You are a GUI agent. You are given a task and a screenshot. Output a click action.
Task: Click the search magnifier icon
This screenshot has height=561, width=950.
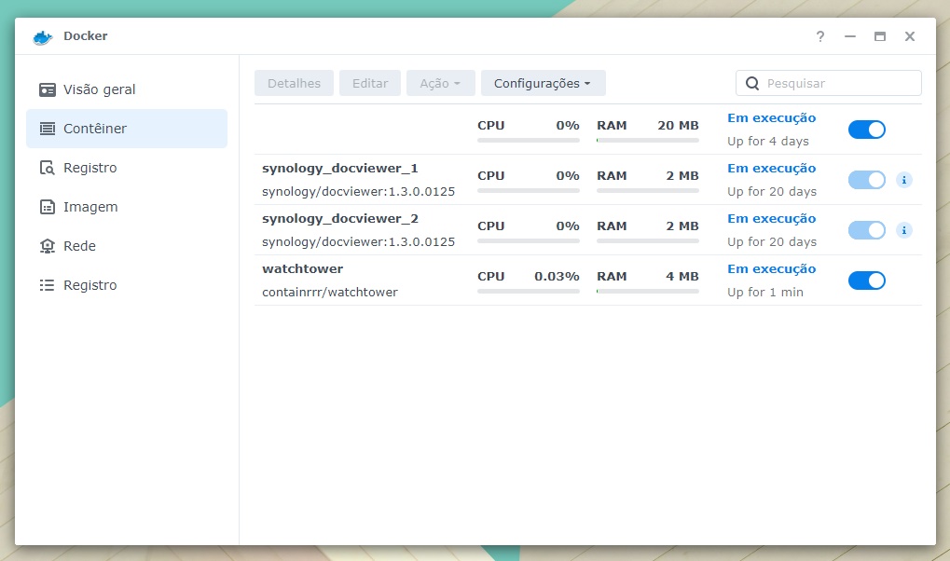point(752,83)
